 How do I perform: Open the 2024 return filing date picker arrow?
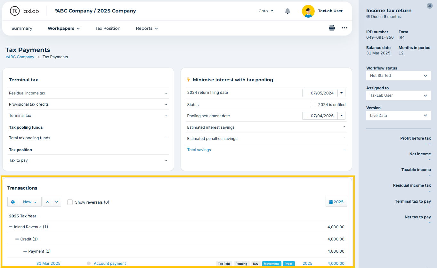(x=342, y=93)
